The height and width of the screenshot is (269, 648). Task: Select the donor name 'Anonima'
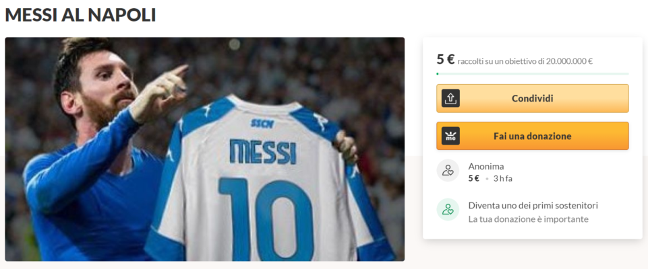click(485, 166)
